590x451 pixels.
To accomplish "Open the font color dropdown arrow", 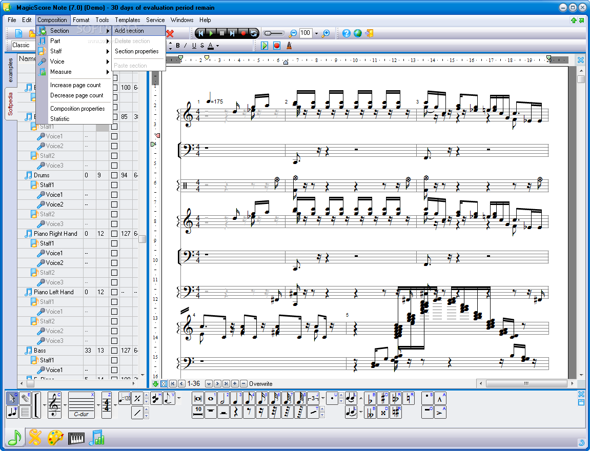I will (x=217, y=46).
